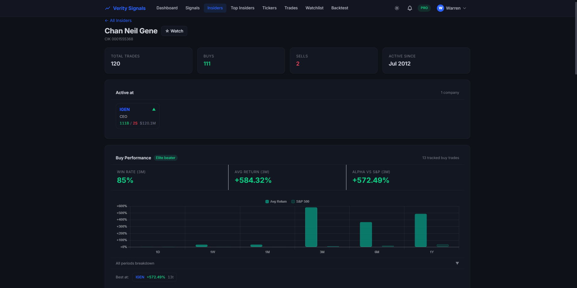Open Warren user menu chevron
This screenshot has height=288, width=577.
click(x=465, y=8)
